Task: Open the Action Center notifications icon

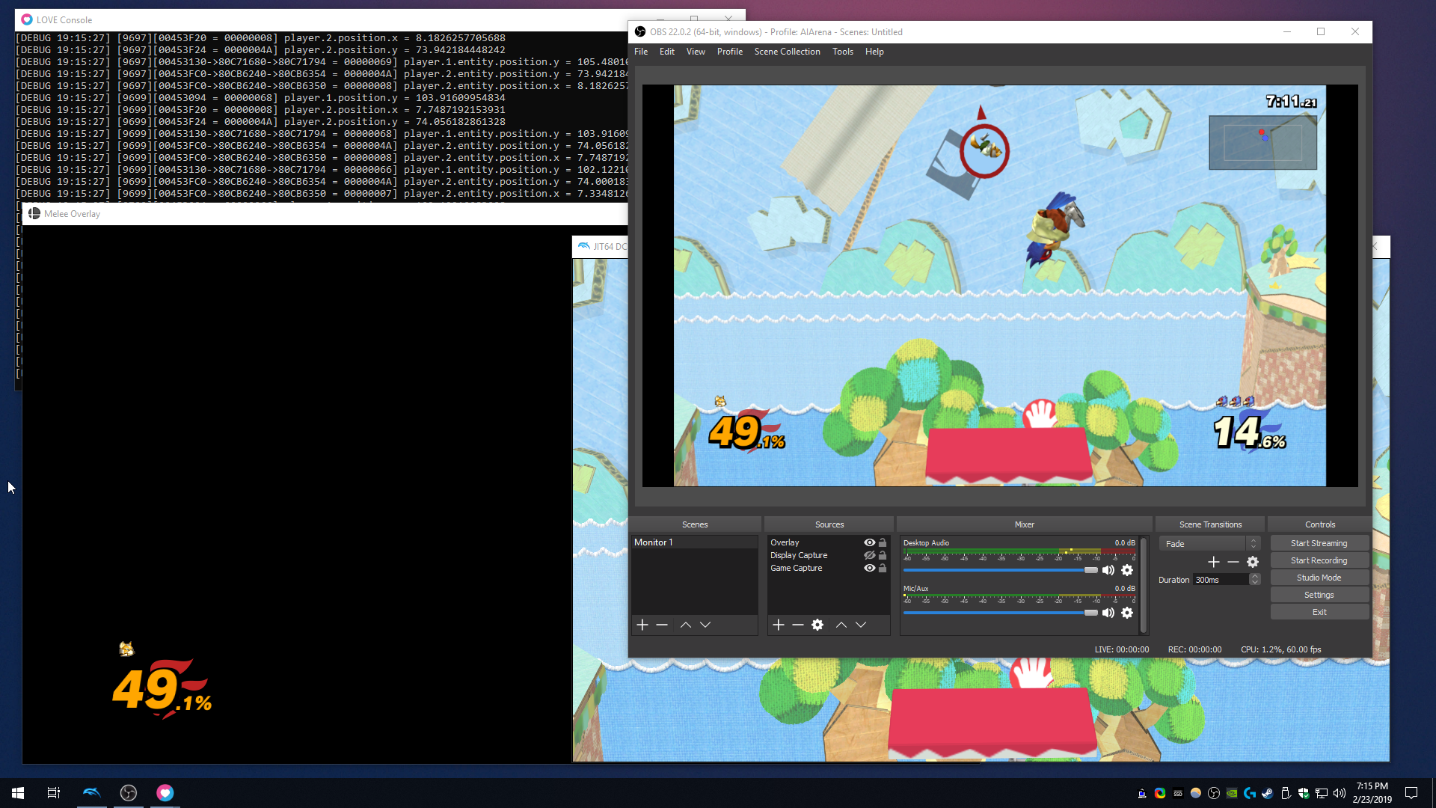Action: pyautogui.click(x=1411, y=793)
